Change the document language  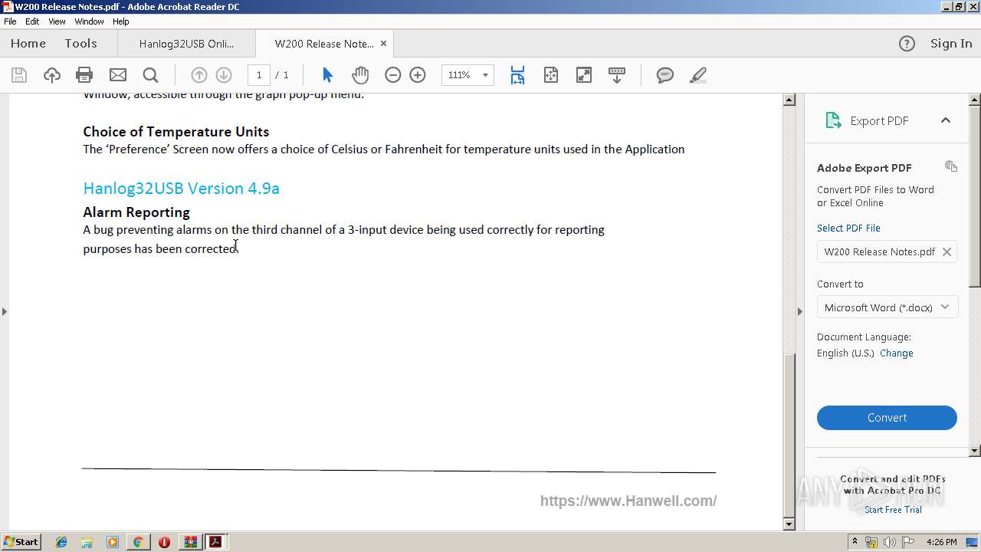click(x=896, y=353)
